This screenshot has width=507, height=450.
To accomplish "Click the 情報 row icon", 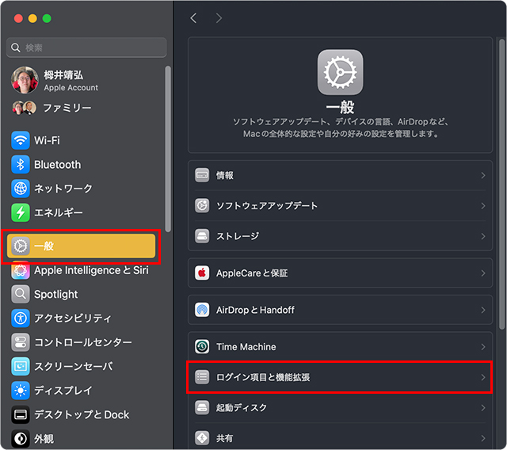I will point(202,175).
